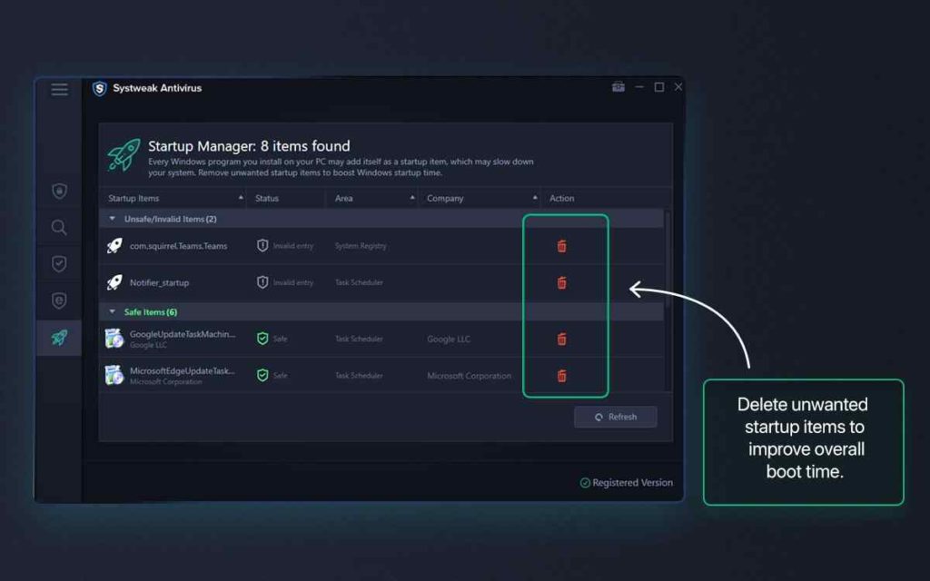Click the Safe Items (6) label

(x=151, y=312)
